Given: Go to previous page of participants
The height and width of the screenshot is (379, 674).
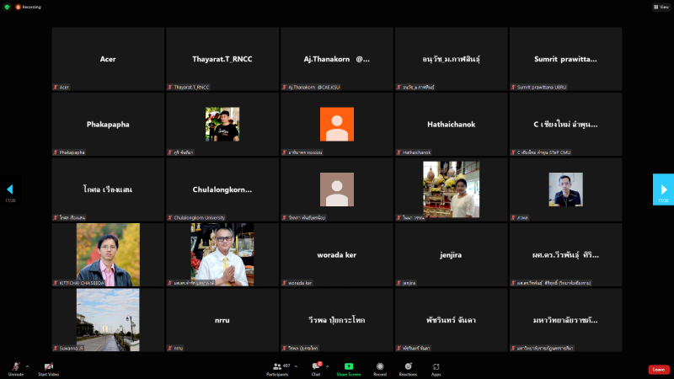Looking at the screenshot, I should pos(10,189).
